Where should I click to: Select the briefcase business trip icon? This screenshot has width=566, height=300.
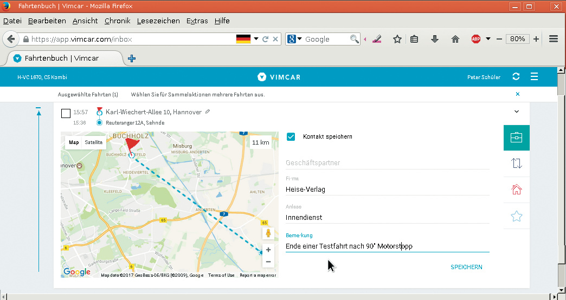point(516,138)
